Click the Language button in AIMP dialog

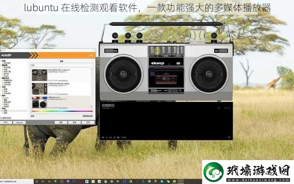pos(19,123)
